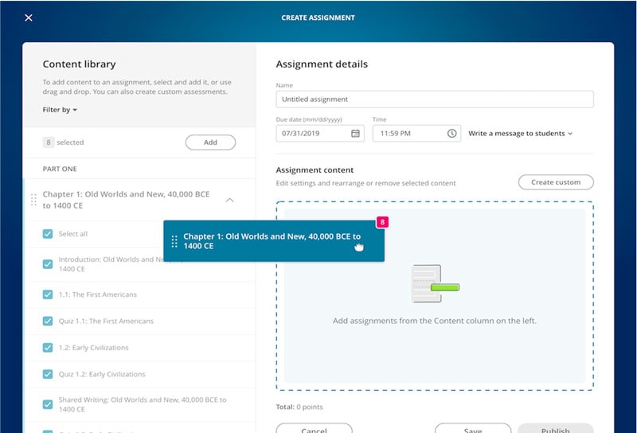The width and height of the screenshot is (637, 433).
Task: Click the clock icon in time field
Action: click(x=451, y=134)
